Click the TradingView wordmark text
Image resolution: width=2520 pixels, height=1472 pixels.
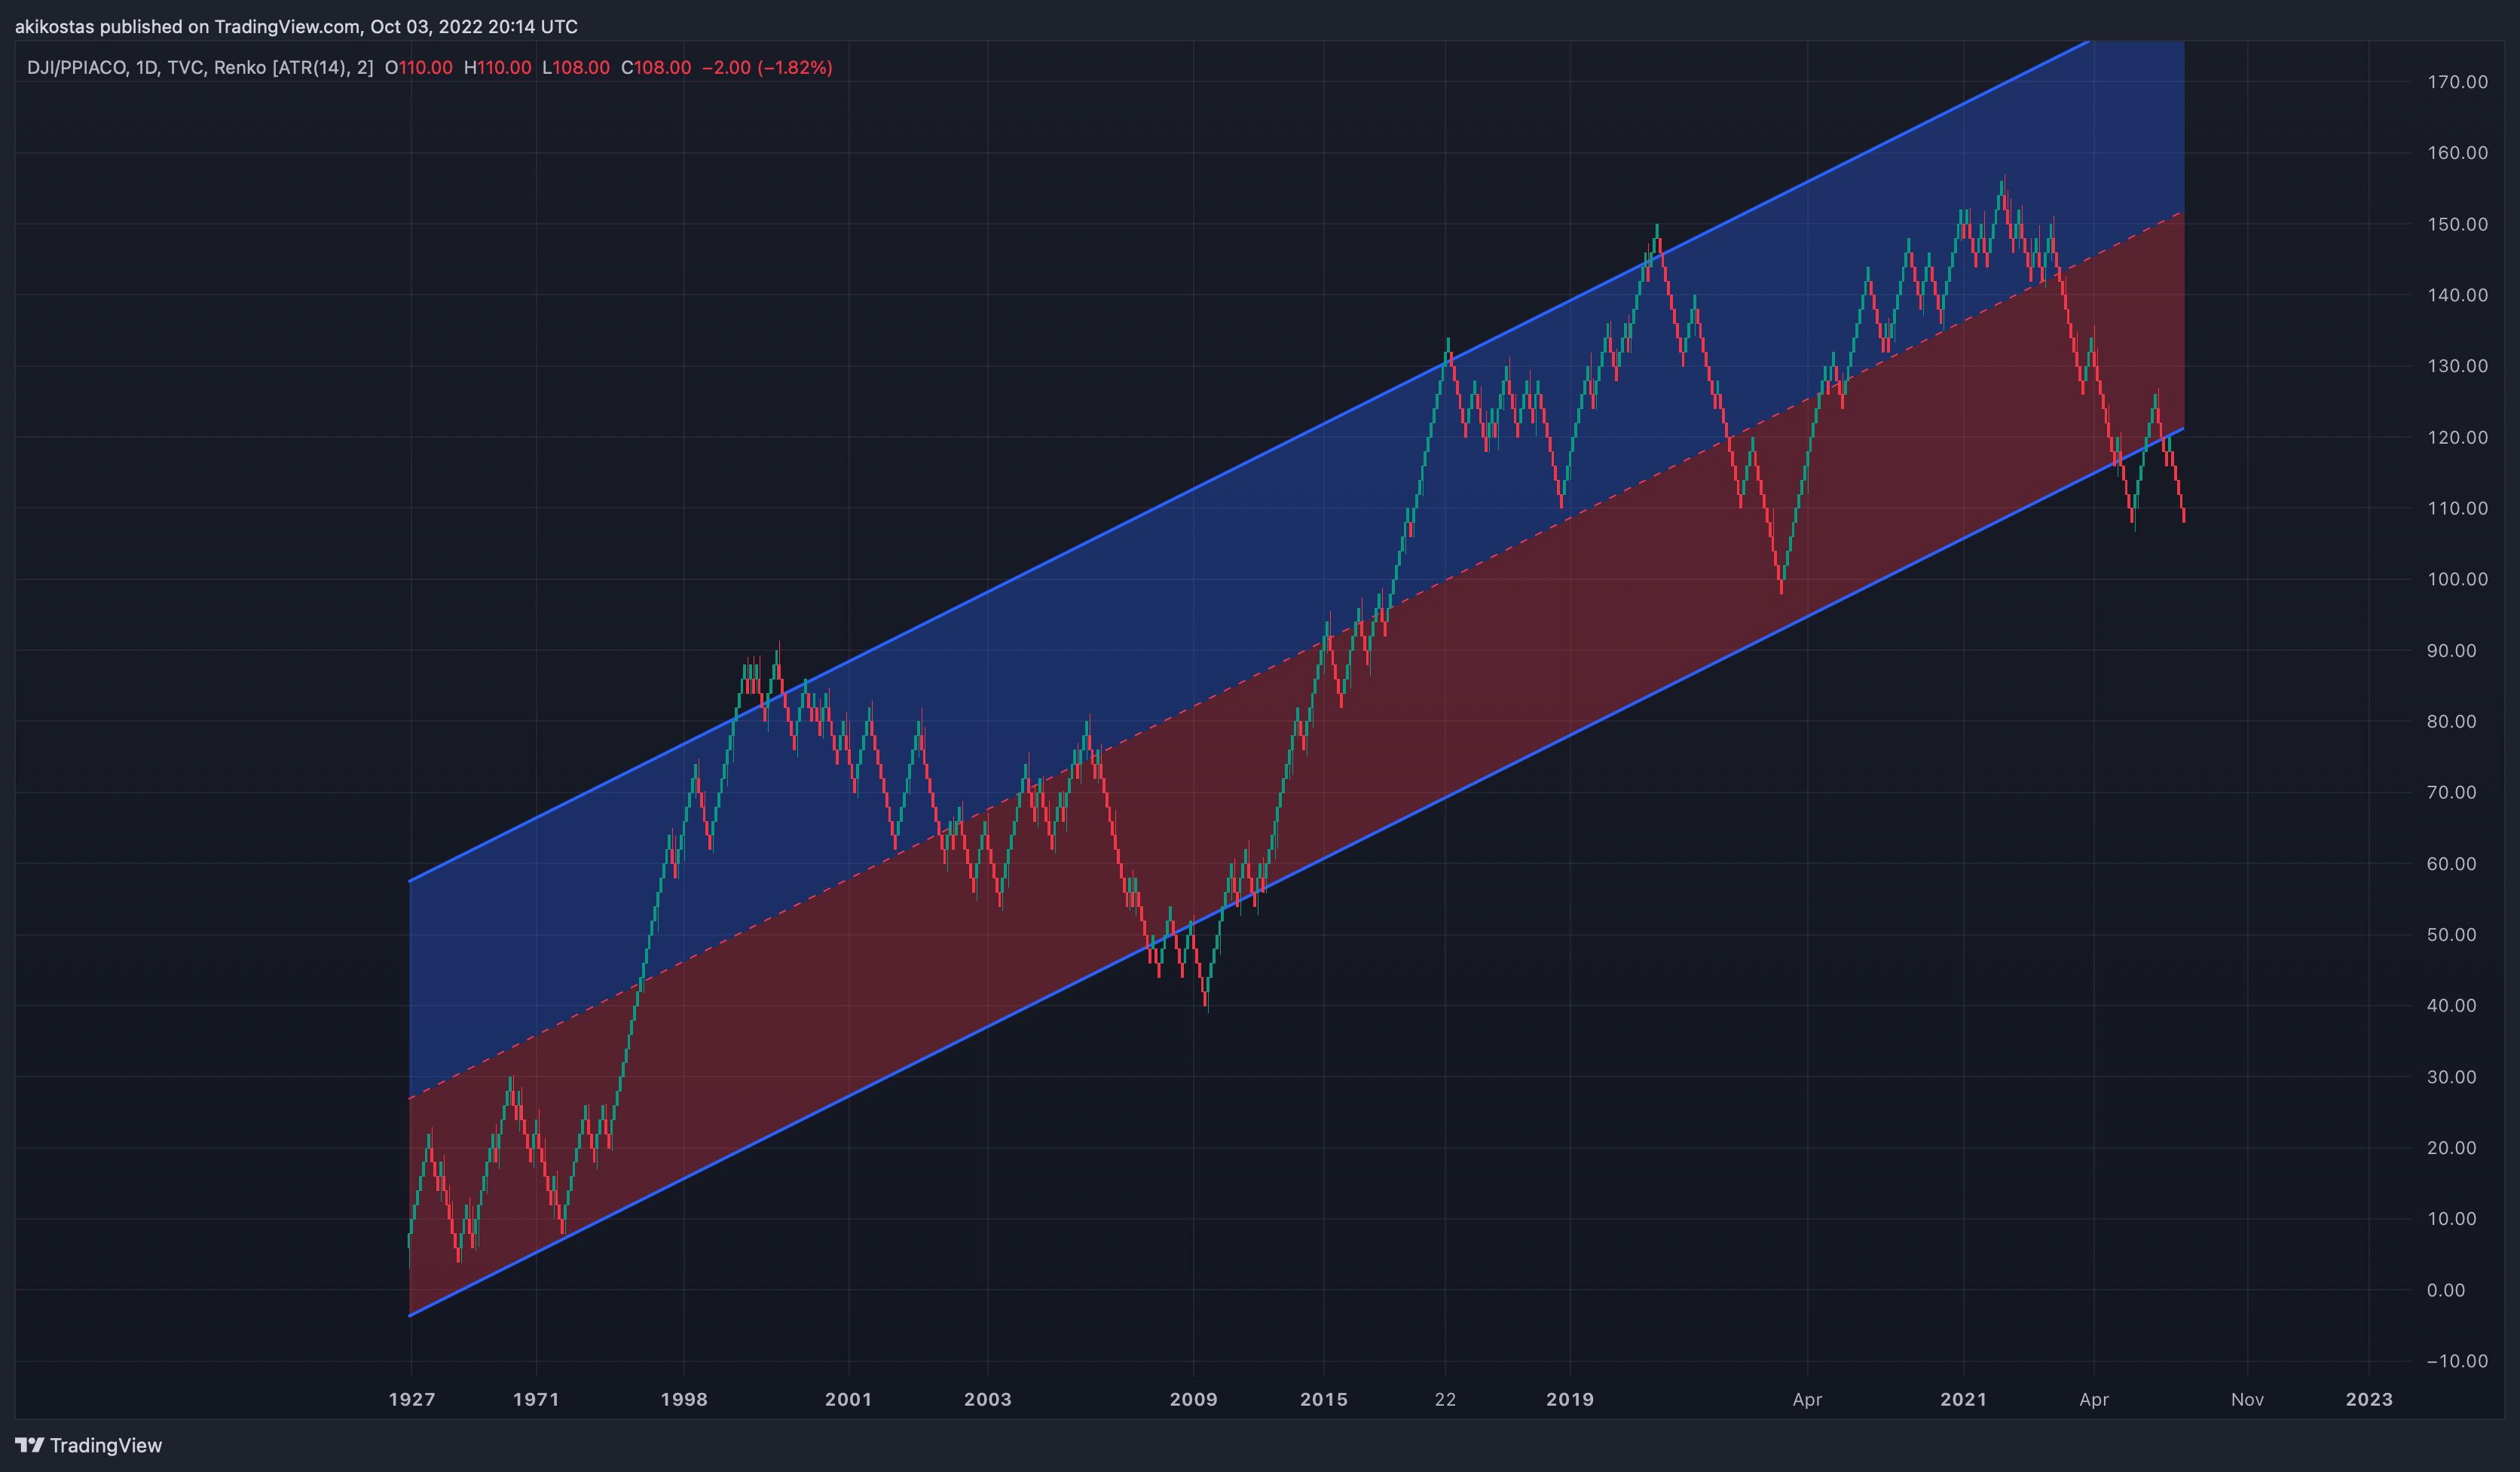point(106,1445)
